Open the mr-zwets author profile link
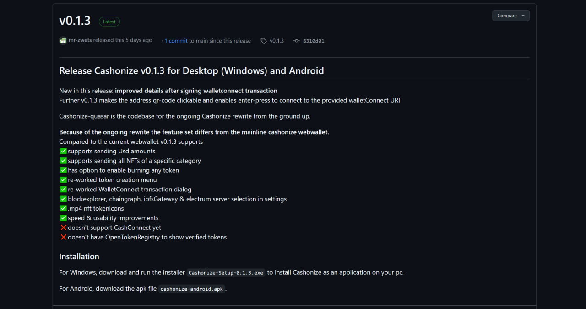This screenshot has height=309, width=586. (81, 40)
